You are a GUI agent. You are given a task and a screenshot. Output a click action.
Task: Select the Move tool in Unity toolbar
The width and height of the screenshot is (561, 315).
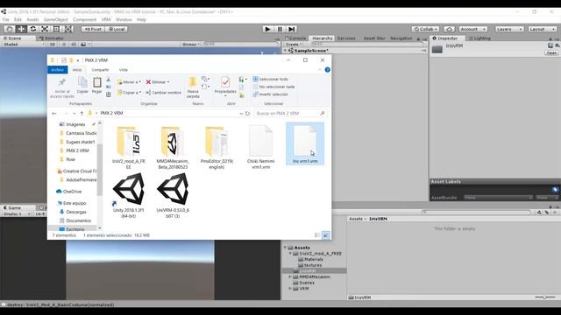[21, 29]
